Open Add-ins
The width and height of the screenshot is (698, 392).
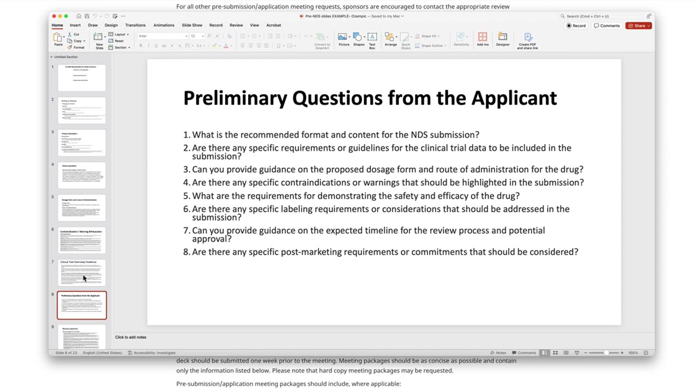483,39
